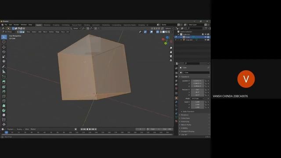Open the Face menu in viewport header
The image size is (281, 158).
[63, 32]
